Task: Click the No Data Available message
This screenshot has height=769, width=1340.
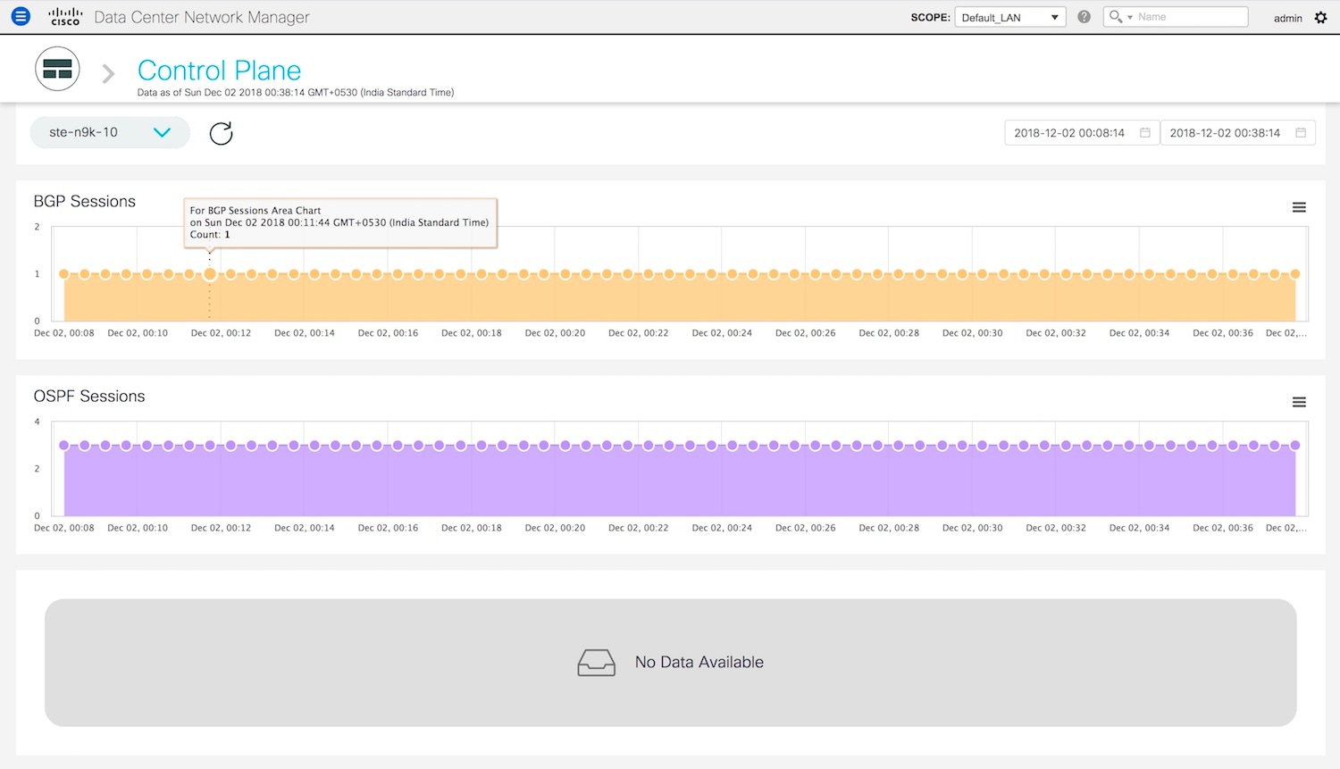Action: pos(699,663)
